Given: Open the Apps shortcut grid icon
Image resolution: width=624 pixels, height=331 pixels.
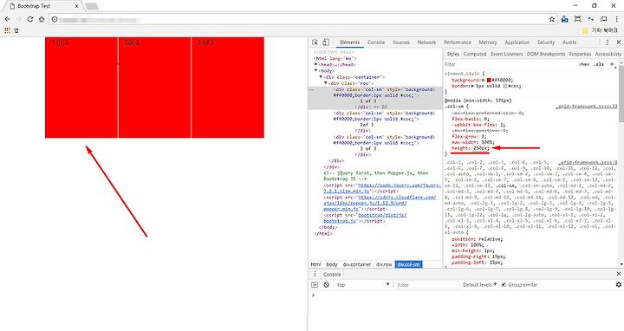Looking at the screenshot, I should click(x=8, y=30).
